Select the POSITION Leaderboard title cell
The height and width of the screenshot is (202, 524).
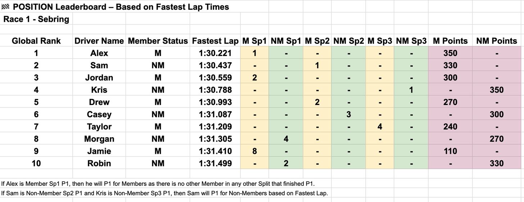click(115, 6)
